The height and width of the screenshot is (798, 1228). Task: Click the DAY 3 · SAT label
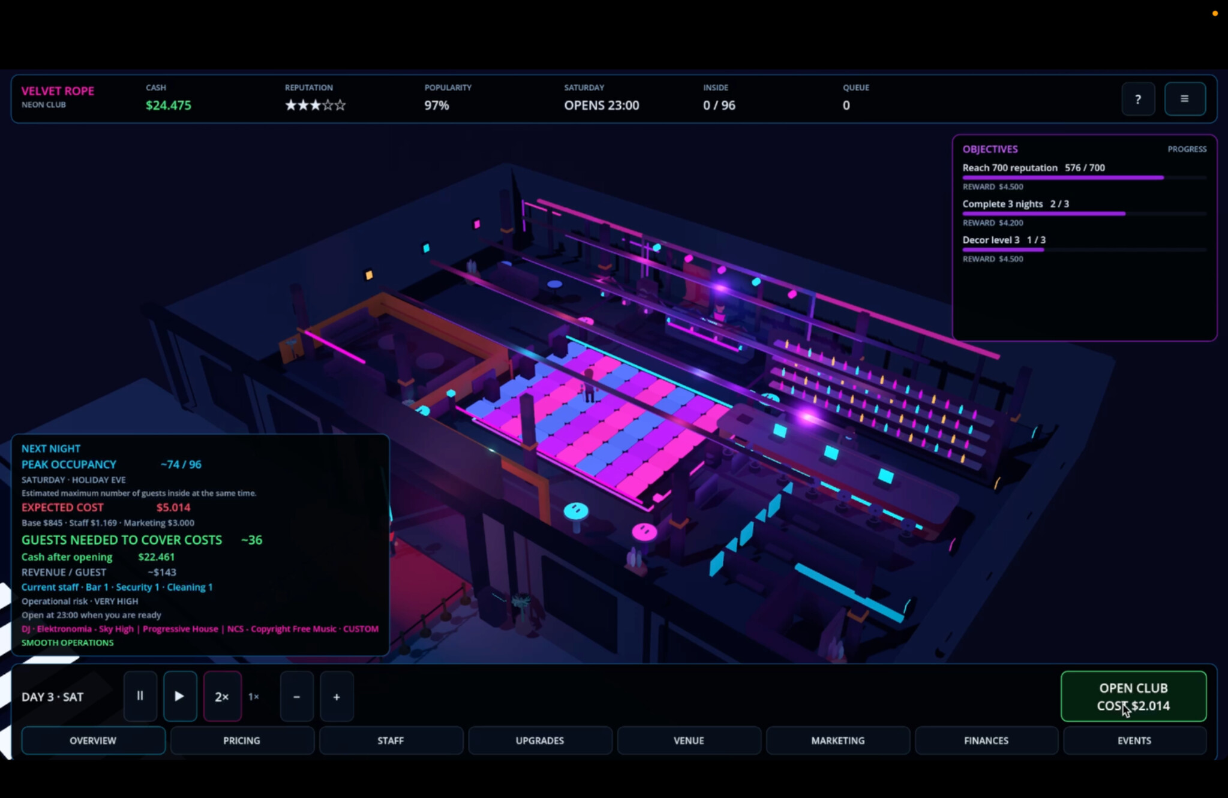53,697
